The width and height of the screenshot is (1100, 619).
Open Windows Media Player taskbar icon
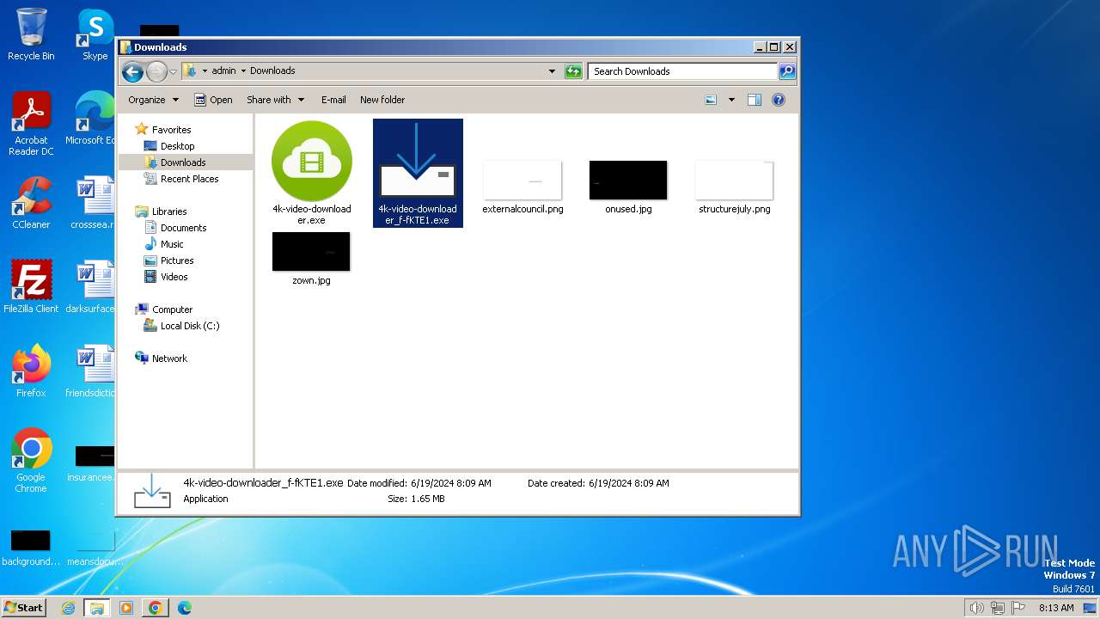(125, 608)
